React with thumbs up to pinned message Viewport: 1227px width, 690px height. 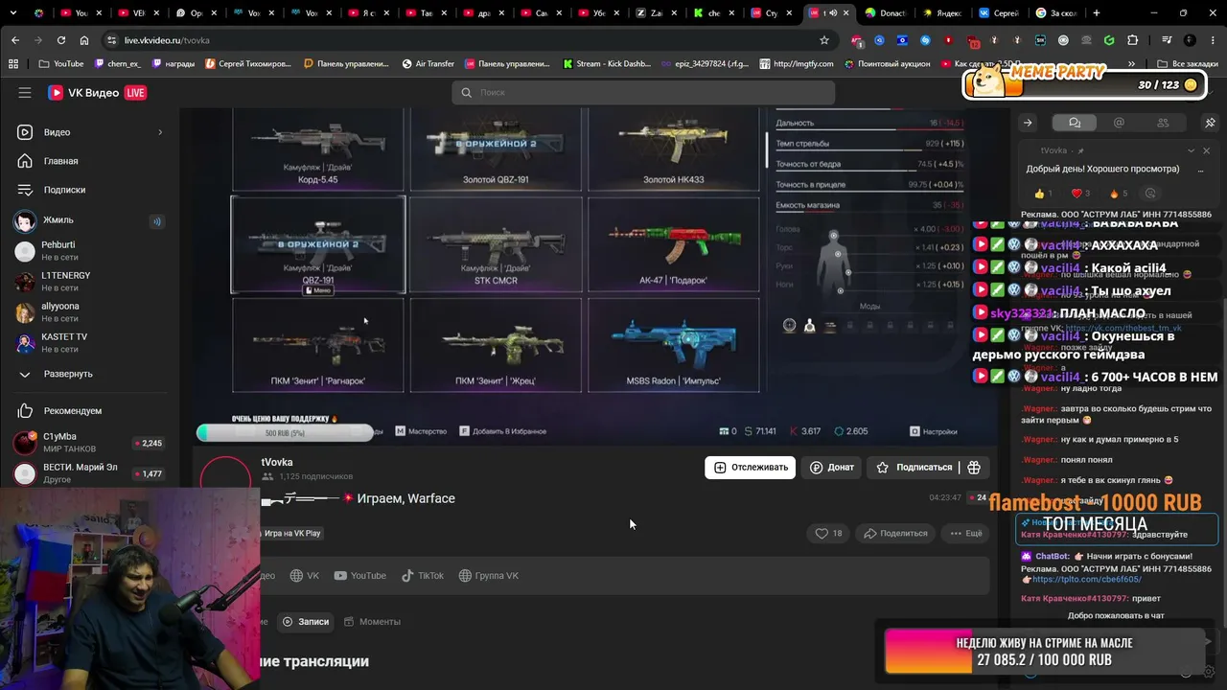coord(1044,194)
